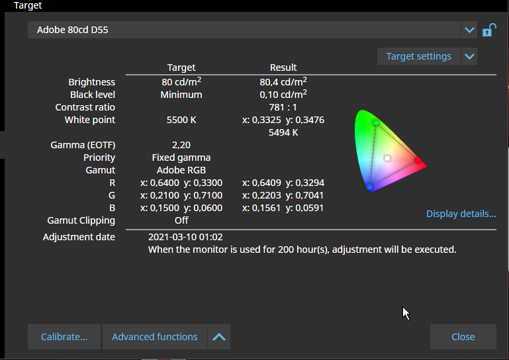This screenshot has height=360, width=509.
Task: Expand the Target settings dropdown arrow
Action: (469, 56)
